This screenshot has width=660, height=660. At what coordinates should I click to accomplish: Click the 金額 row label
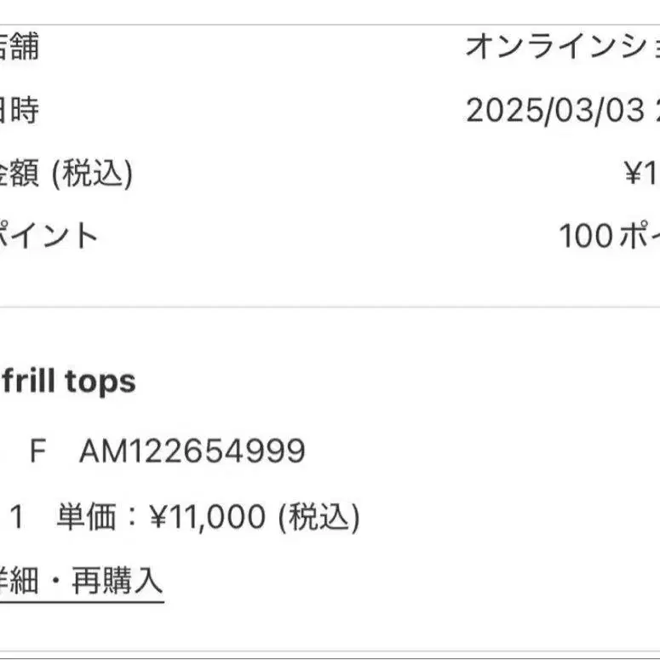coord(19,174)
